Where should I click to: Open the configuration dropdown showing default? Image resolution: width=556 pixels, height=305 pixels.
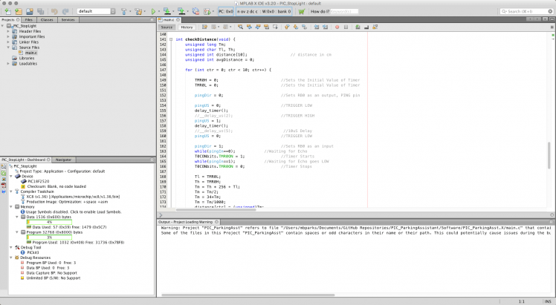point(98,12)
